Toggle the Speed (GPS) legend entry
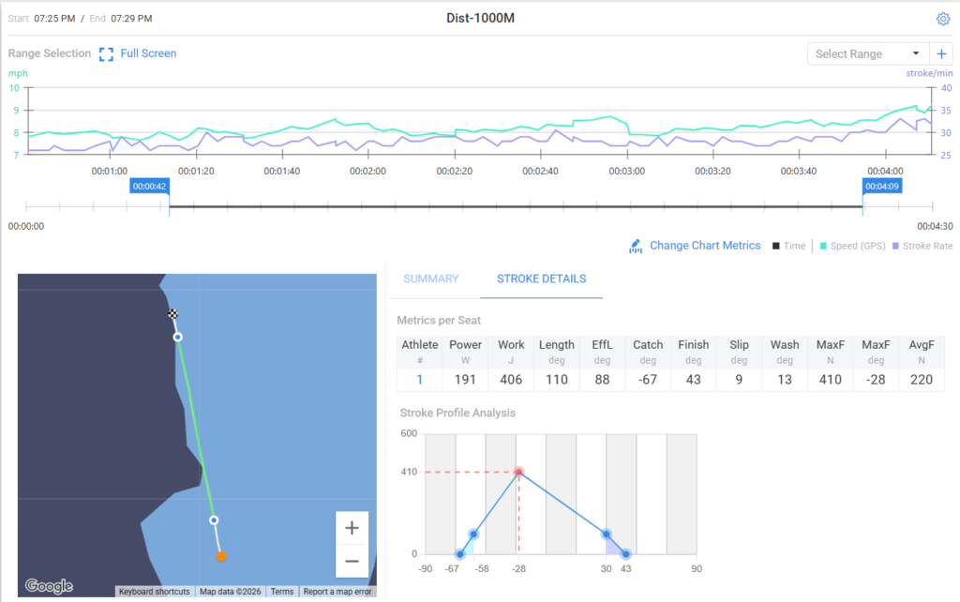Screen dimensions: 960x602 (852, 247)
